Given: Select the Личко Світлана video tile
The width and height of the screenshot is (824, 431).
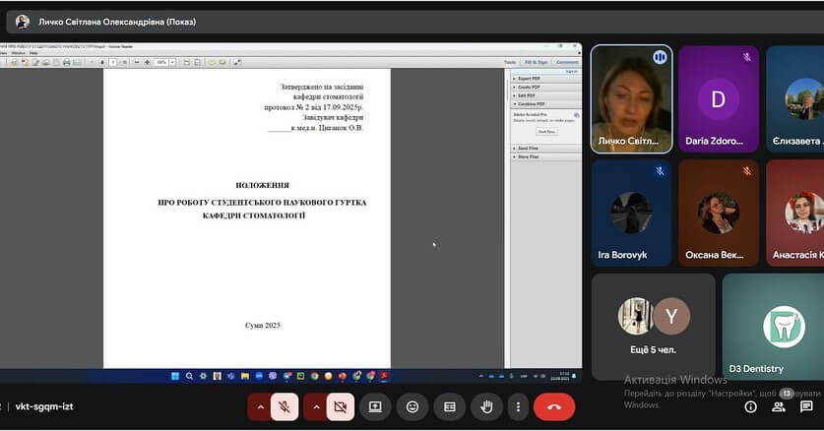Looking at the screenshot, I should coord(631,98).
